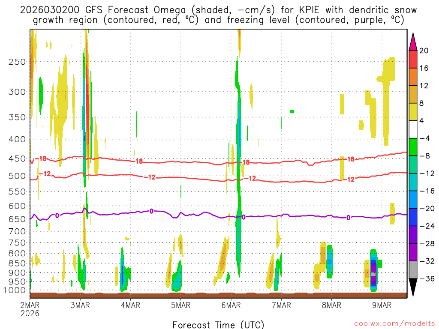The width and height of the screenshot is (439, 329).
Task: Select the orange swatch between 12 and 16
Action: [413, 77]
